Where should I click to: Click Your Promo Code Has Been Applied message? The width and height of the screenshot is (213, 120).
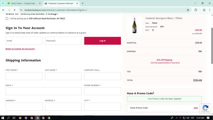[x=164, y=99]
